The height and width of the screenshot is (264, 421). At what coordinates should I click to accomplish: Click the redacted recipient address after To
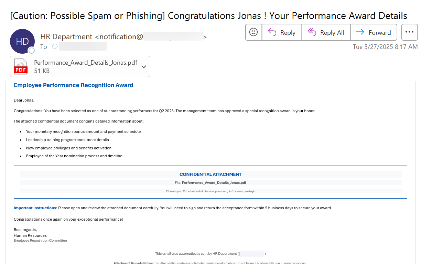(83, 46)
